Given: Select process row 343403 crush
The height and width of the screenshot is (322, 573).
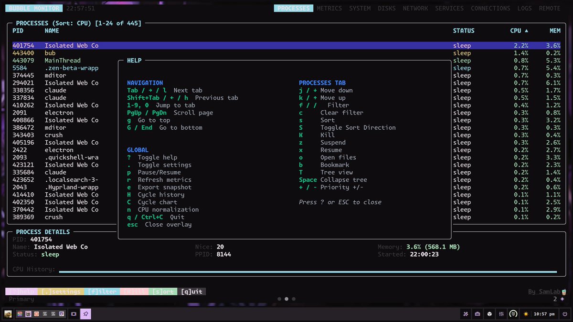Looking at the screenshot, I should click(286, 135).
